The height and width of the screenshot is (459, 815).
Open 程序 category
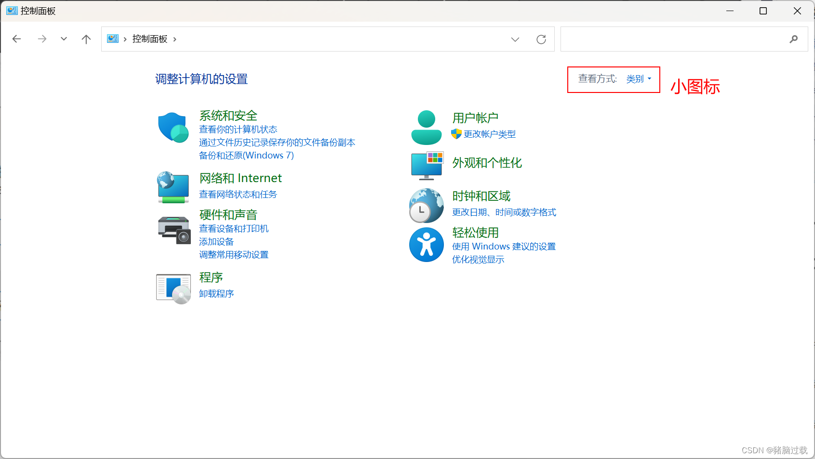click(x=211, y=277)
